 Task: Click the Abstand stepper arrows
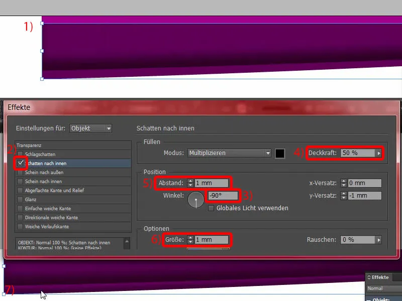tap(190, 183)
